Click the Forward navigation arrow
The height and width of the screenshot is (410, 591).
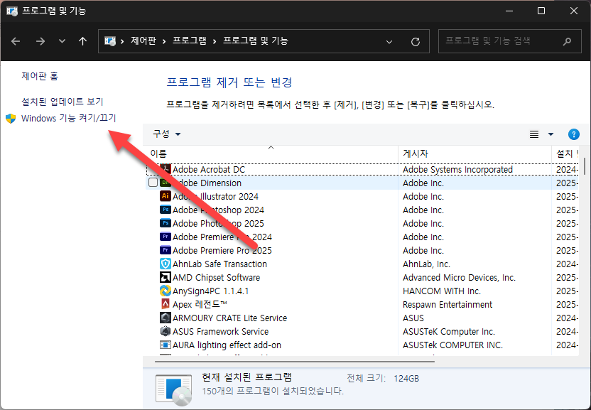tap(40, 41)
